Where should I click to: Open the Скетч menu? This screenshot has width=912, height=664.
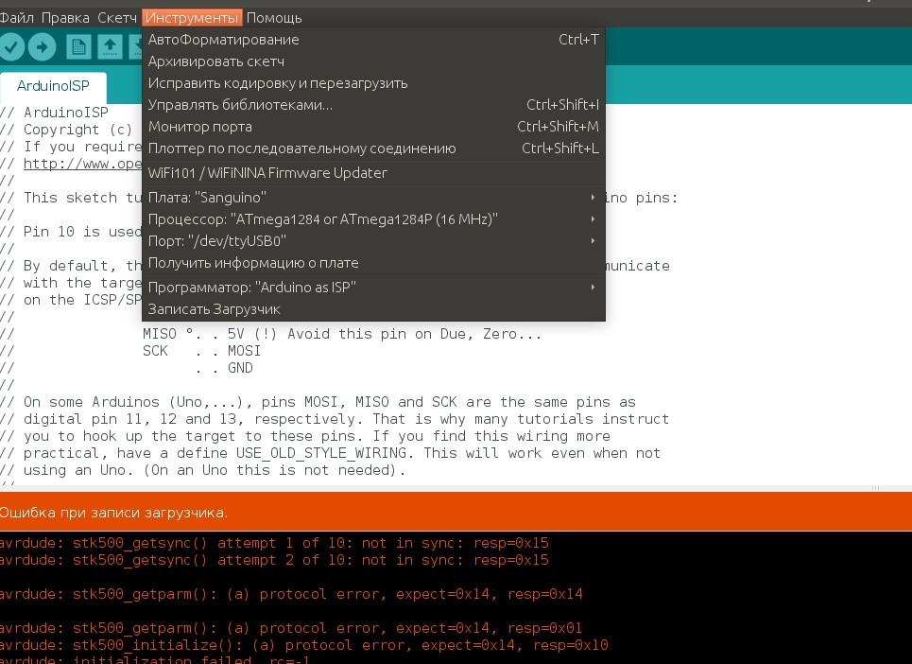pos(117,18)
